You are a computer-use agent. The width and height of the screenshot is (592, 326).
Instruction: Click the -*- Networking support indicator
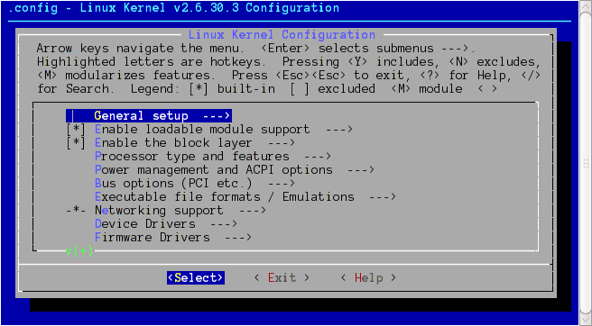(x=77, y=211)
